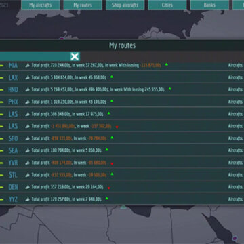Screen dimensions: 244x244
Task: Click the Aircrafts label in the SFO row
Action: (236, 138)
